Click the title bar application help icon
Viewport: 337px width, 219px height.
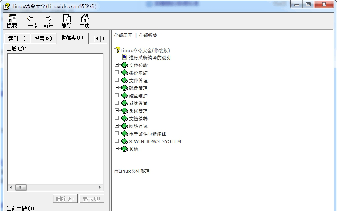[x=7, y=6]
